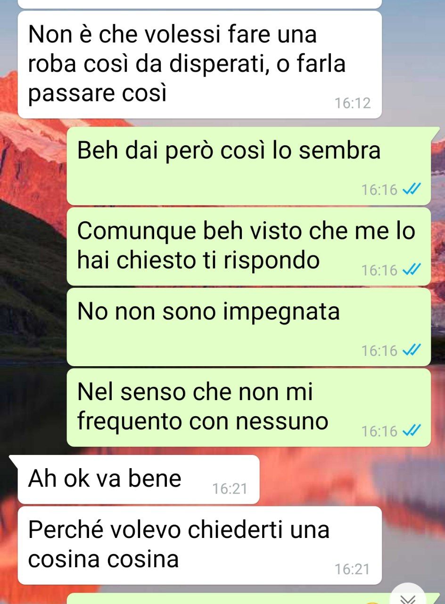Viewport: 445px width, 604px height.
Task: Select the "Comunque beh visto che" message bubble
Action: point(249,246)
